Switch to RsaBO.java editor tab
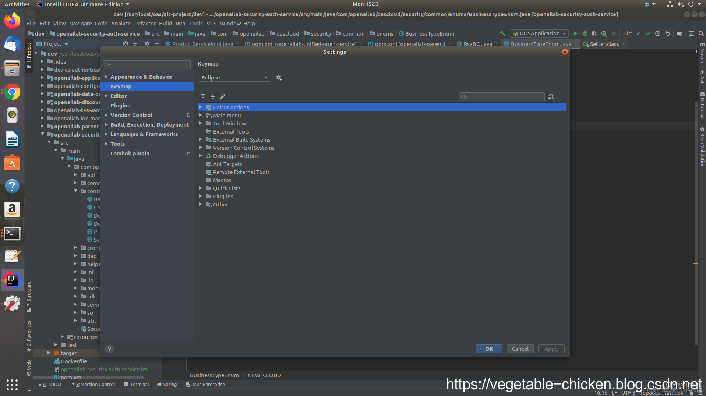706x396 pixels. [x=477, y=44]
